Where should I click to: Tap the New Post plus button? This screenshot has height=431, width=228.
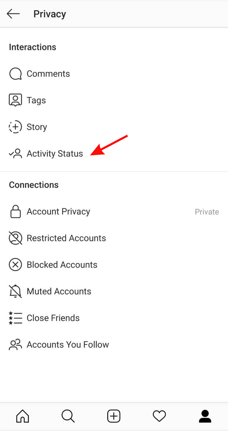(x=114, y=416)
